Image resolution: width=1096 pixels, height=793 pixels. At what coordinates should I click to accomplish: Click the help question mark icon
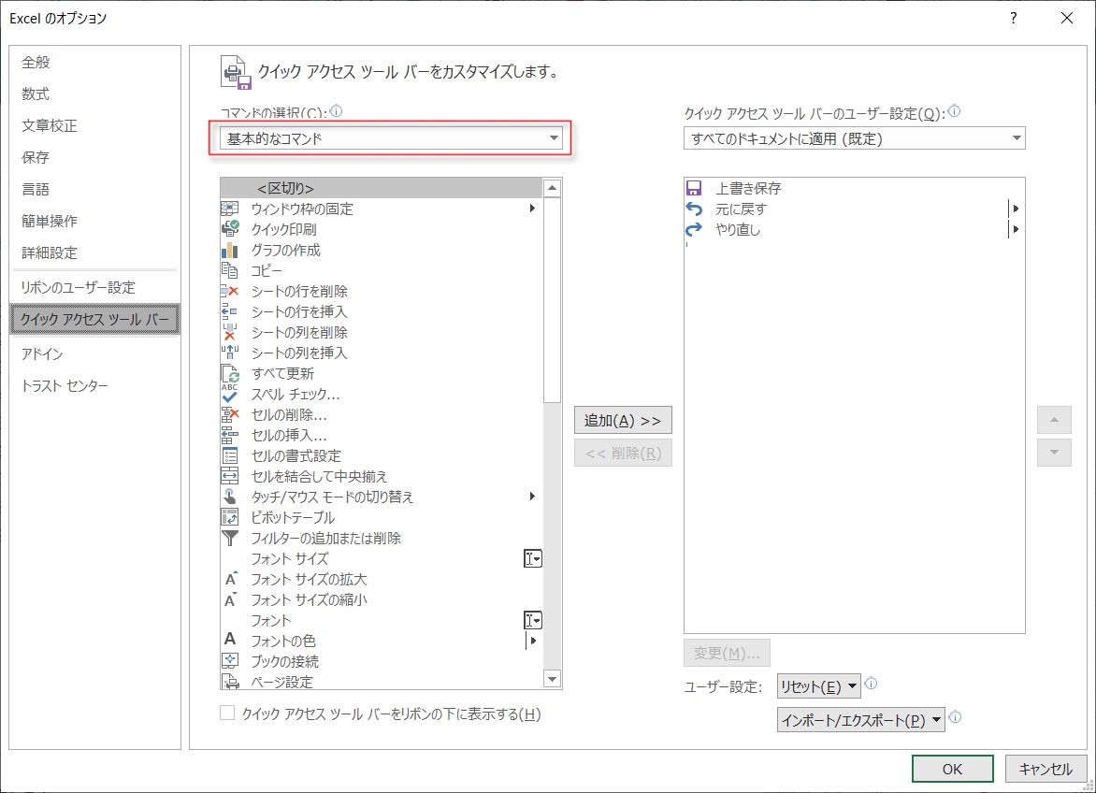pos(1014,18)
